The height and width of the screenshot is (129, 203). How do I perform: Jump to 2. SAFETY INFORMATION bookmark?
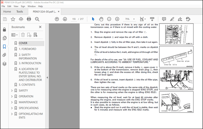pos(28,56)
